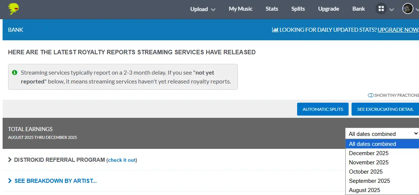The width and height of the screenshot is (419, 195).
Task: Click the streaming services delay notice text
Action: [126, 77]
